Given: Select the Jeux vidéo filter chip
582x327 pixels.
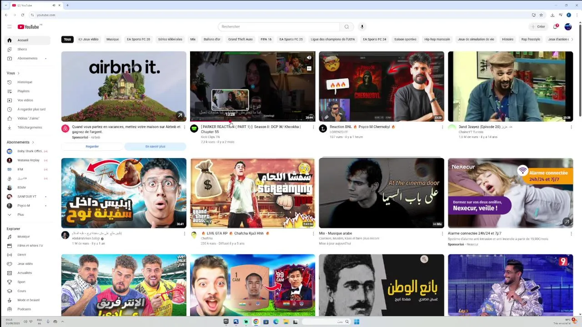Looking at the screenshot, I should pos(88,40).
